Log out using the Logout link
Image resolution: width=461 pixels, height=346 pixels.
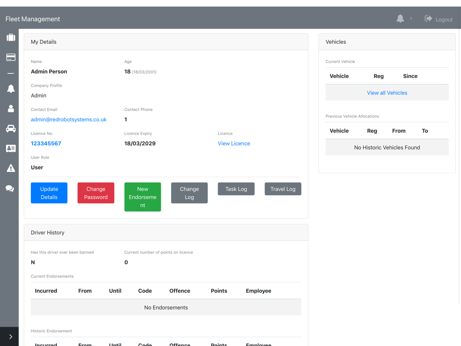pyautogui.click(x=438, y=19)
